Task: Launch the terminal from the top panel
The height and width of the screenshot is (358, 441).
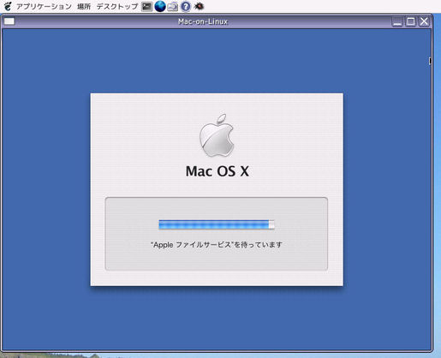Action: tap(146, 6)
